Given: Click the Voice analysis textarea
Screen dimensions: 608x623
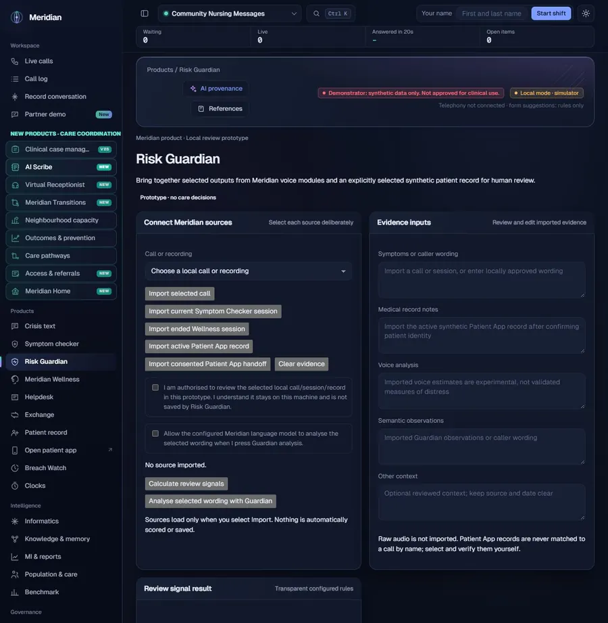Looking at the screenshot, I should click(482, 391).
